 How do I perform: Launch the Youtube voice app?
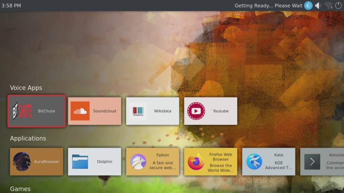[211, 111]
